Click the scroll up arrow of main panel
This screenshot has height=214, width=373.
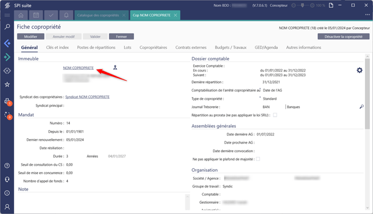click(367, 56)
